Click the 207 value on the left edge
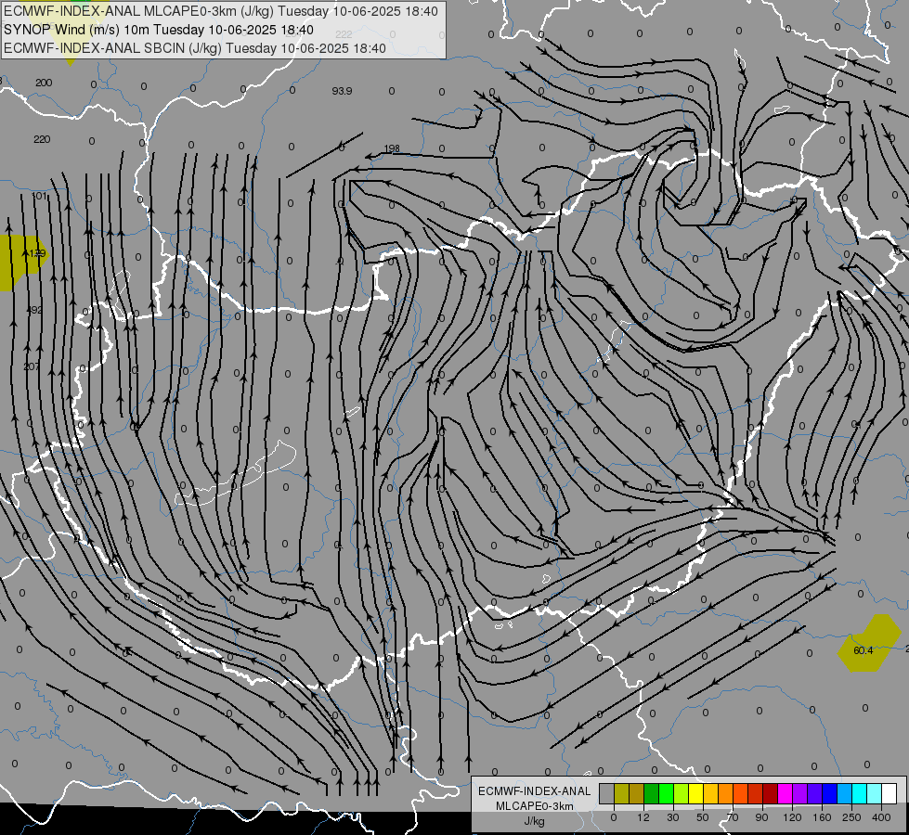Viewport: 909px width, 835px height. 32,366
